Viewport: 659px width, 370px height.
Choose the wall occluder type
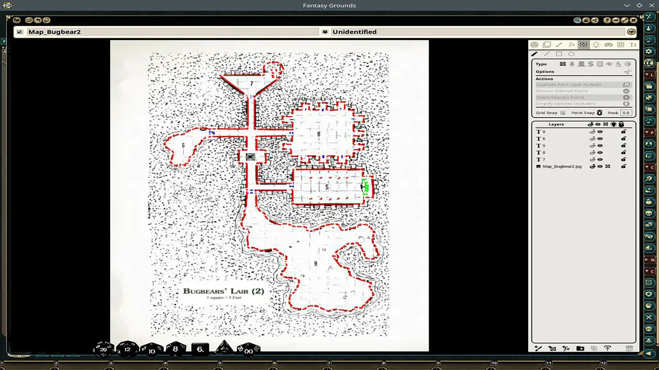coord(563,64)
